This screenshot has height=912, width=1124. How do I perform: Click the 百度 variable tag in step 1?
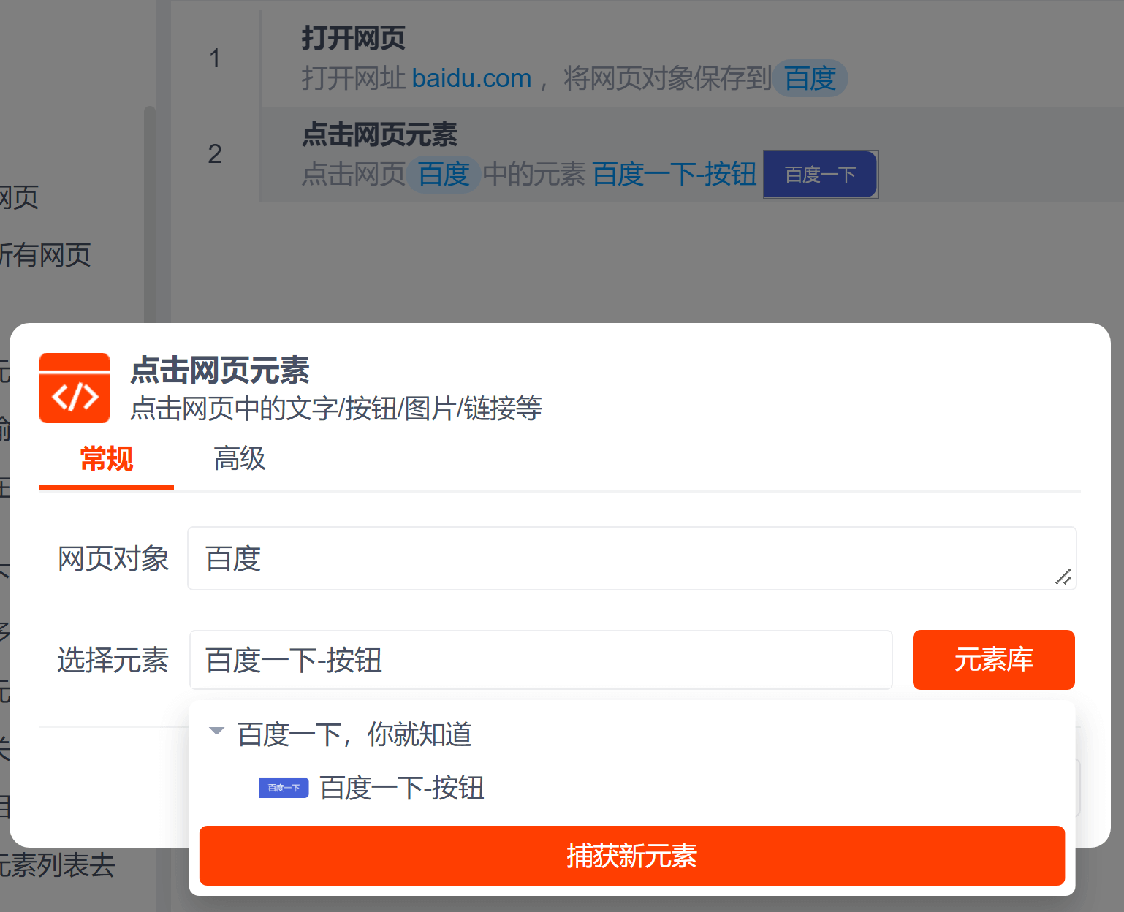point(810,78)
